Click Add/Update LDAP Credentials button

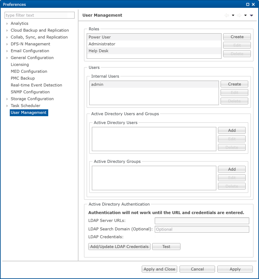[x=119, y=247]
